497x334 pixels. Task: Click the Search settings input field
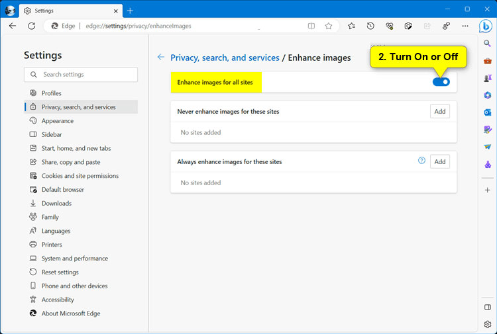[81, 75]
